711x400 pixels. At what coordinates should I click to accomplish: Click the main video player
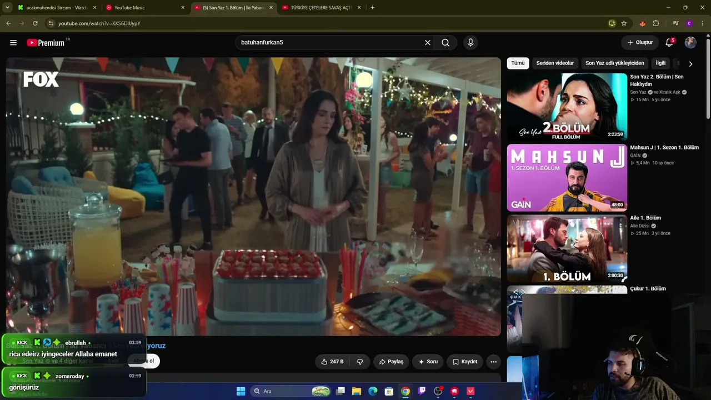pyautogui.click(x=253, y=197)
